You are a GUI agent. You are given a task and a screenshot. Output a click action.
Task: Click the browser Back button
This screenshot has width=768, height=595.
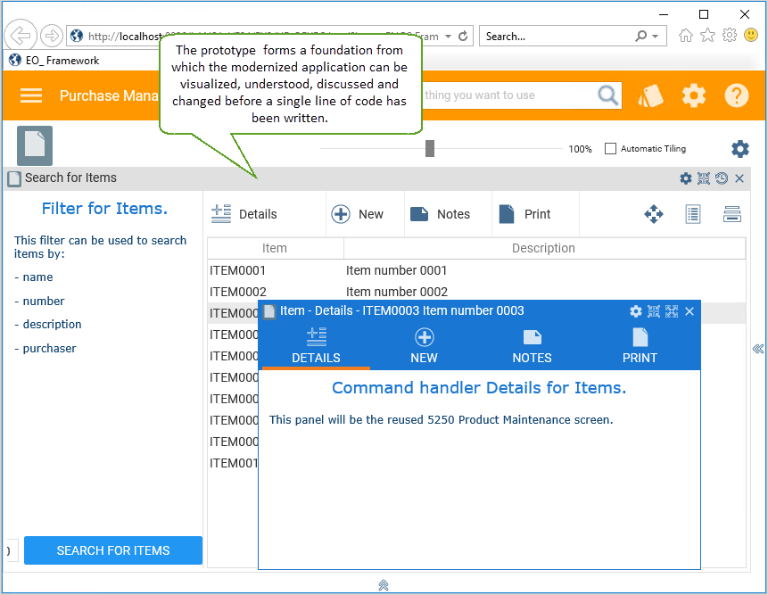coord(21,36)
